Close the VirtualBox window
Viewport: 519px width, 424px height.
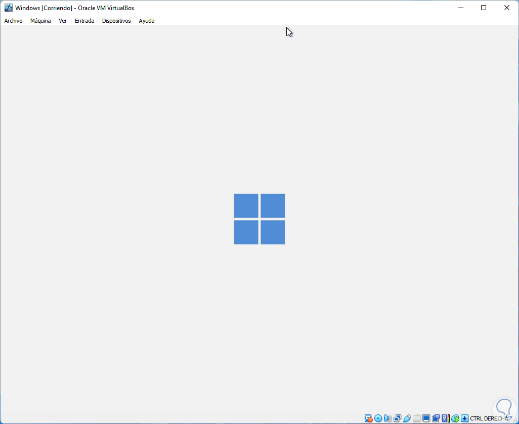(507, 8)
